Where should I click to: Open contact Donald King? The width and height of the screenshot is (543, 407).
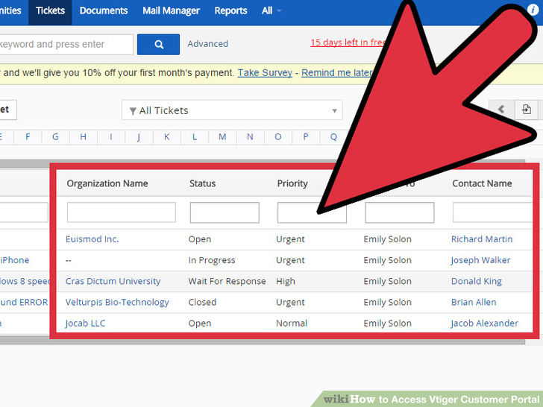(x=476, y=281)
